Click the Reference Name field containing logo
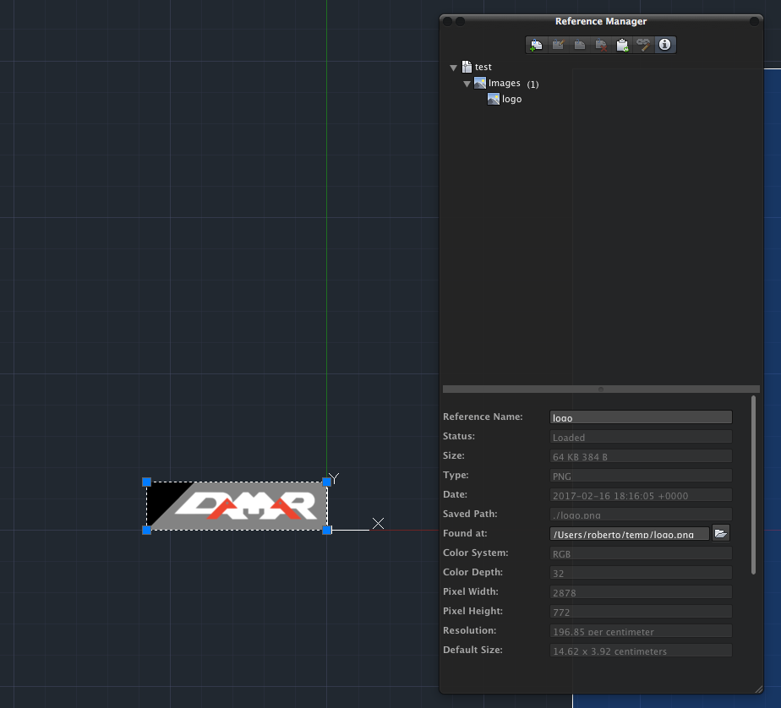Image resolution: width=781 pixels, height=708 pixels. pyautogui.click(x=641, y=417)
